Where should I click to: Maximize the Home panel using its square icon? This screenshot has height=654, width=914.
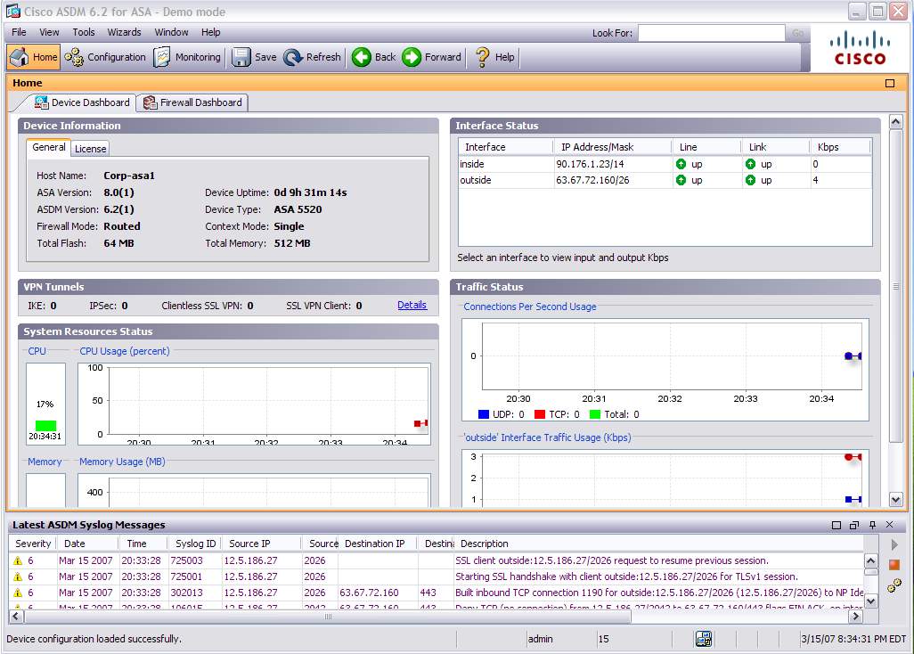(x=890, y=84)
